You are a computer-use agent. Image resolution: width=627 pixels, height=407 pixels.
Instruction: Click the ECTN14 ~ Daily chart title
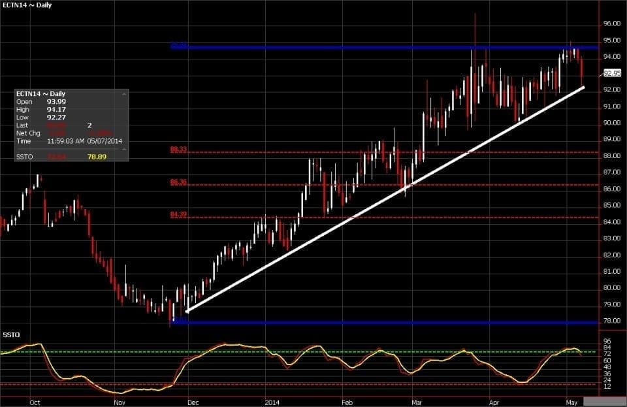27,5
